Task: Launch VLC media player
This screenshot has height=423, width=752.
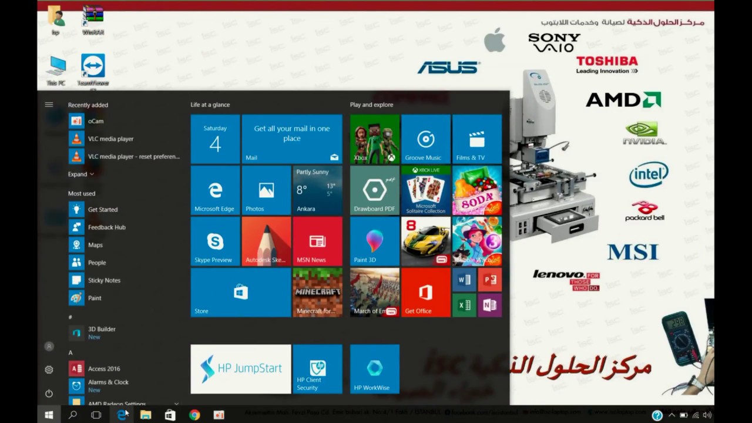Action: click(x=125, y=139)
